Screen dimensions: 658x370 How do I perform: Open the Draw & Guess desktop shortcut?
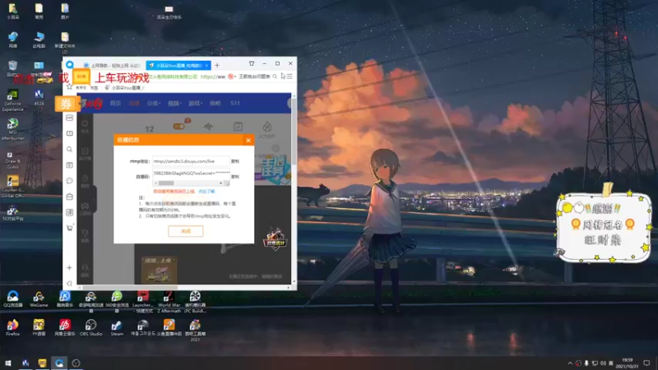click(12, 160)
